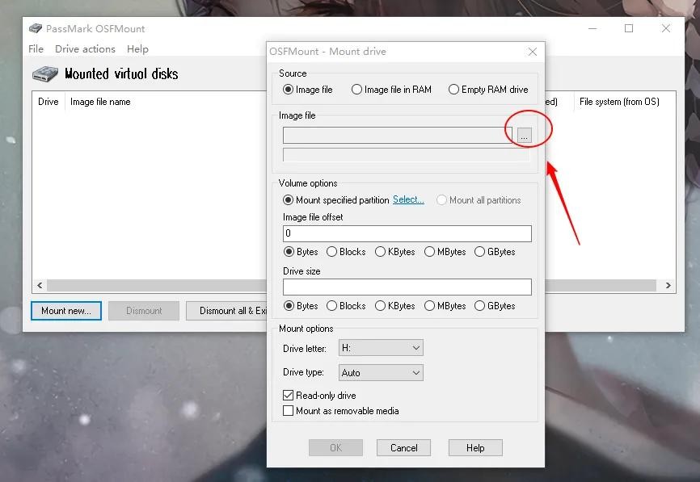The height and width of the screenshot is (482, 700).
Task: Click the right scroll arrow of list
Action: 668,286
